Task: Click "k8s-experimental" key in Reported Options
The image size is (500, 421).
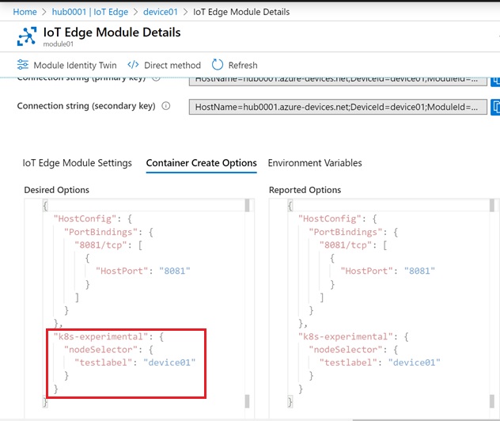Action: tap(346, 337)
